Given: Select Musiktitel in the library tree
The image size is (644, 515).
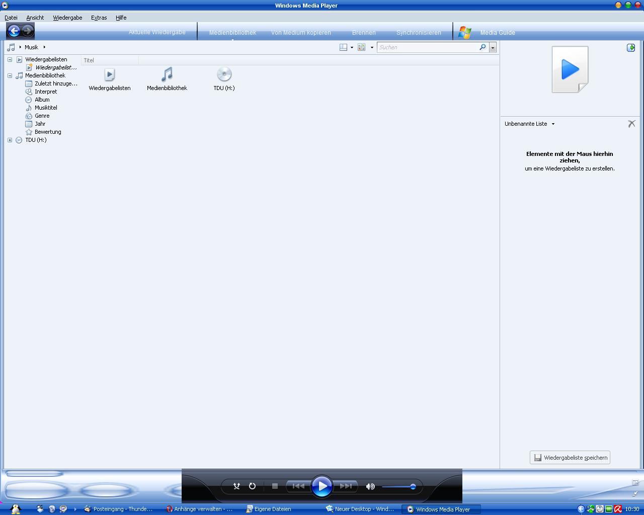Looking at the screenshot, I should pos(46,108).
